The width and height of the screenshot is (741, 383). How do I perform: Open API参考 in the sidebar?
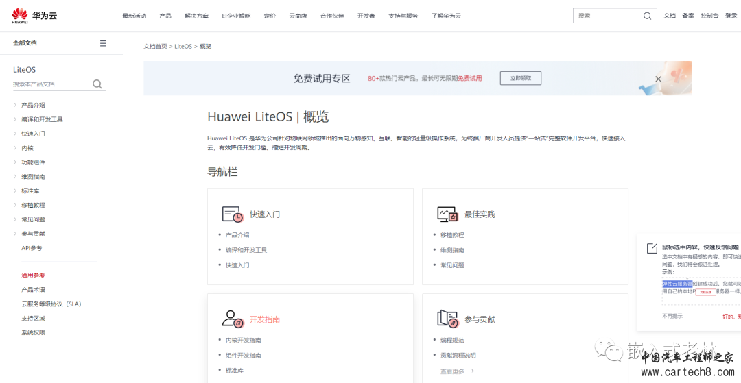coord(32,247)
